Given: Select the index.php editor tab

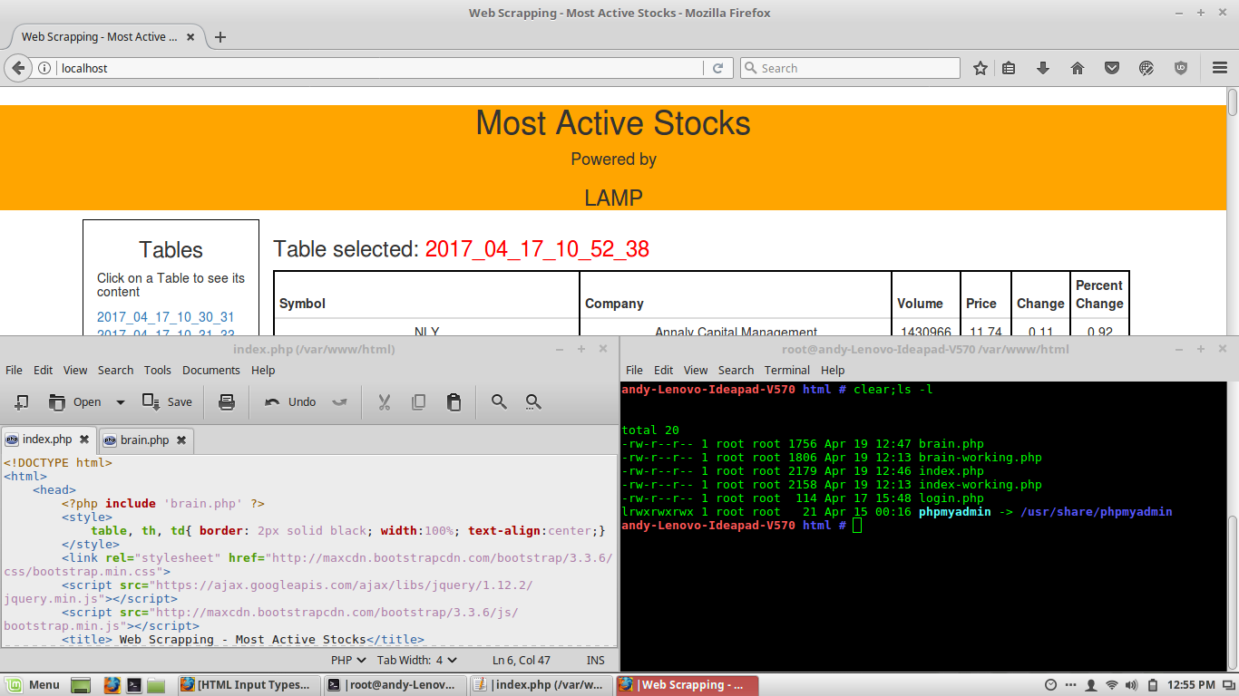Looking at the screenshot, I should (48, 440).
